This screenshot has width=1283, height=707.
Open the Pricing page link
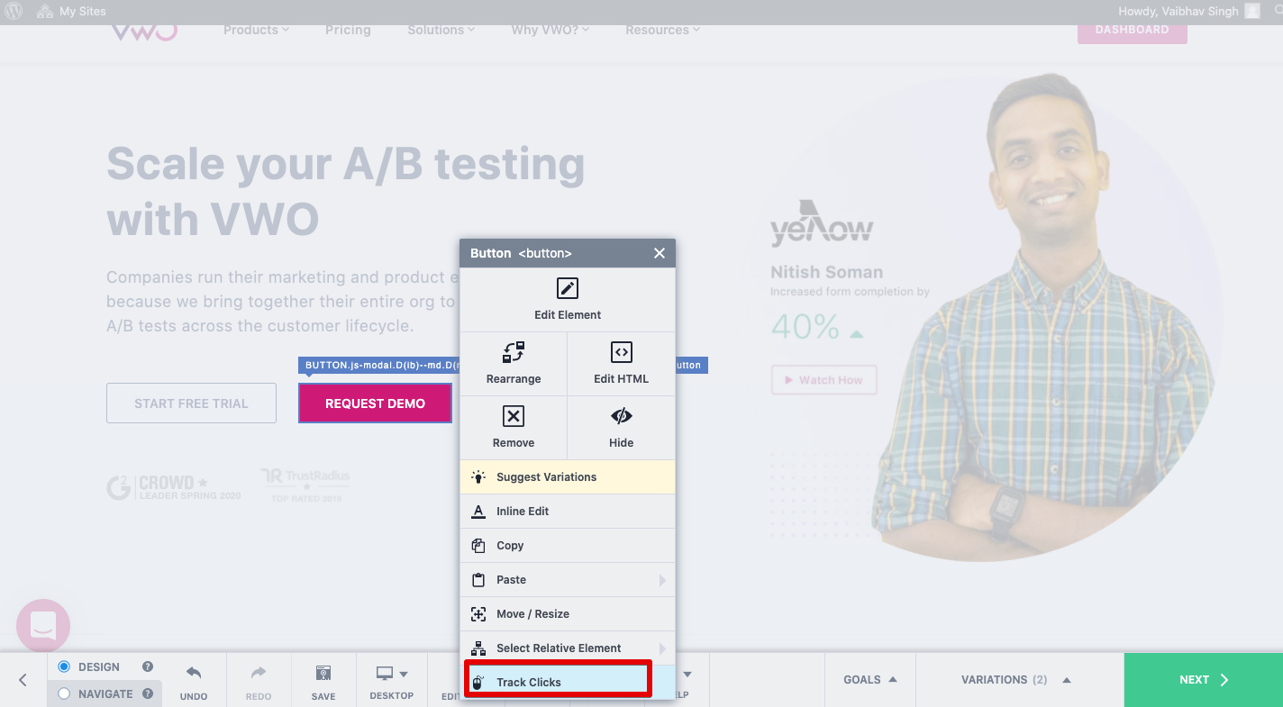click(348, 30)
